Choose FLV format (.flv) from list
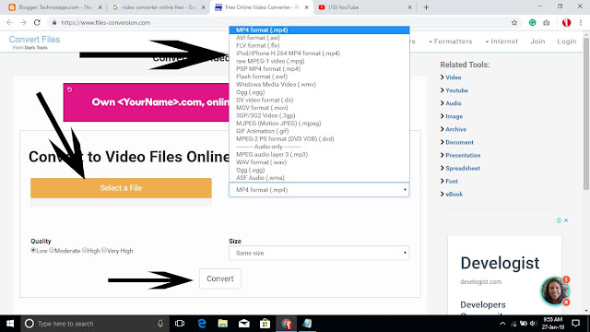The image size is (590, 332). pyautogui.click(x=319, y=45)
